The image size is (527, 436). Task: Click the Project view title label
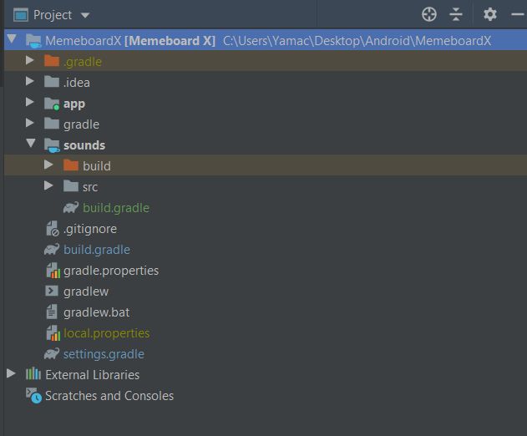53,15
